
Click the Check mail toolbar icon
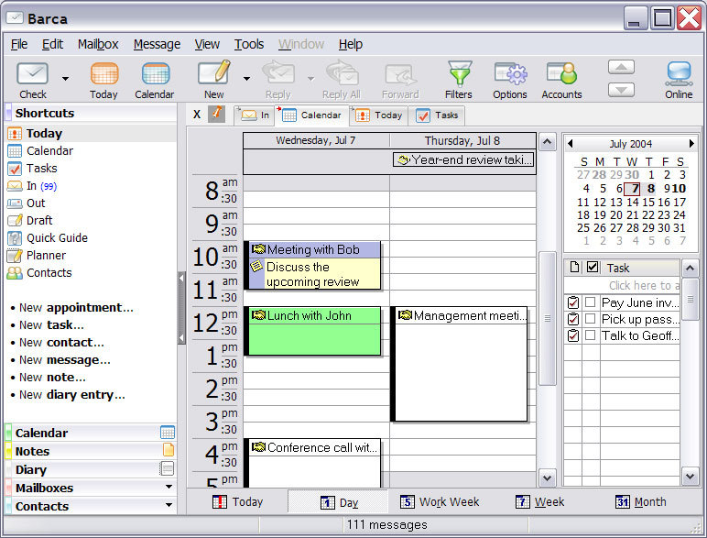32,74
